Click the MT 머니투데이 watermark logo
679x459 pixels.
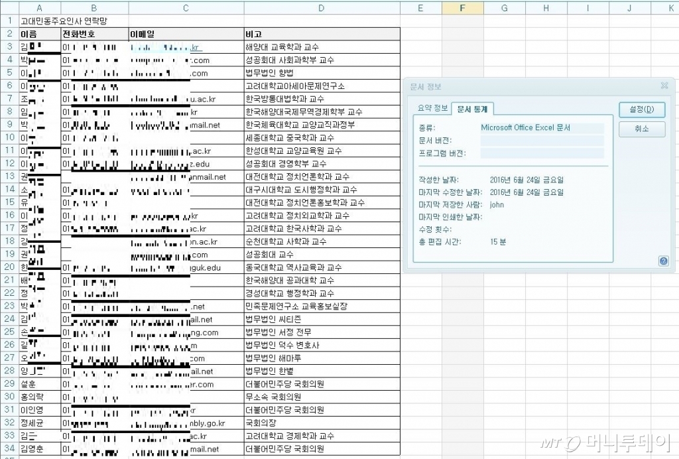pos(605,443)
